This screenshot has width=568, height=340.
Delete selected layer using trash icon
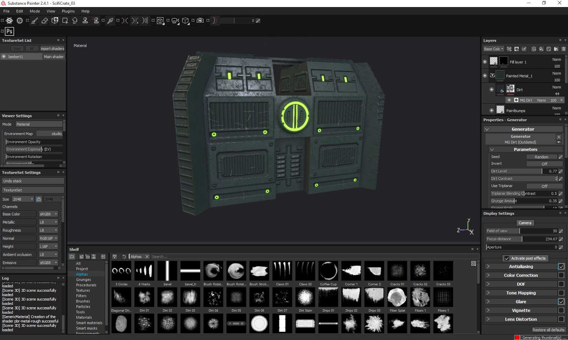[564, 49]
